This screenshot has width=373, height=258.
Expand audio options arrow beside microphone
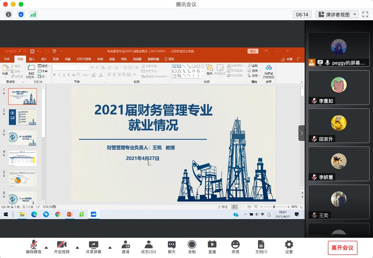pyautogui.click(x=46, y=247)
